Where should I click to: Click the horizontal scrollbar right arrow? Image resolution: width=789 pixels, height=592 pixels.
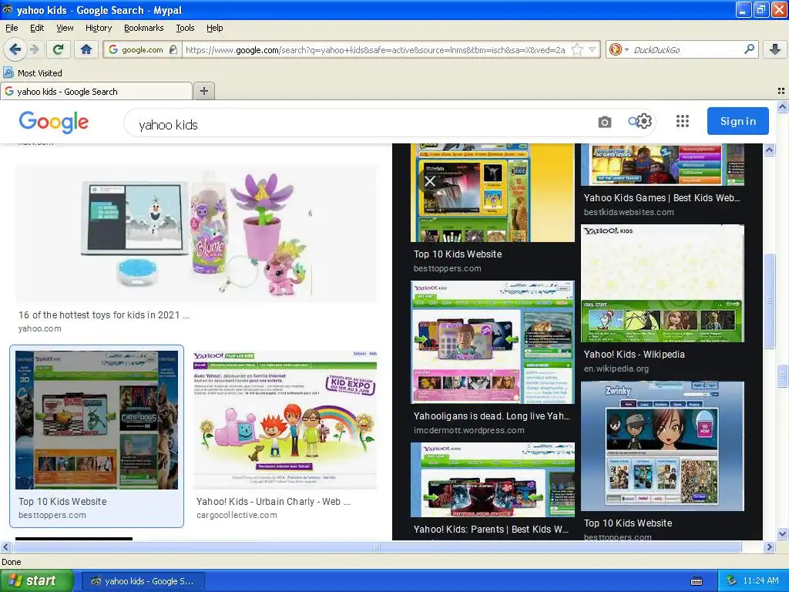(770, 547)
